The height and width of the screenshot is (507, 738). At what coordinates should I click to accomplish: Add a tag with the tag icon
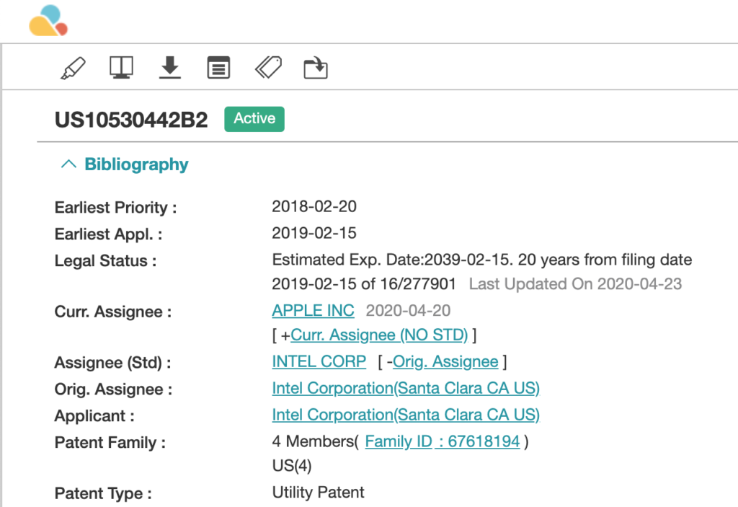(267, 68)
